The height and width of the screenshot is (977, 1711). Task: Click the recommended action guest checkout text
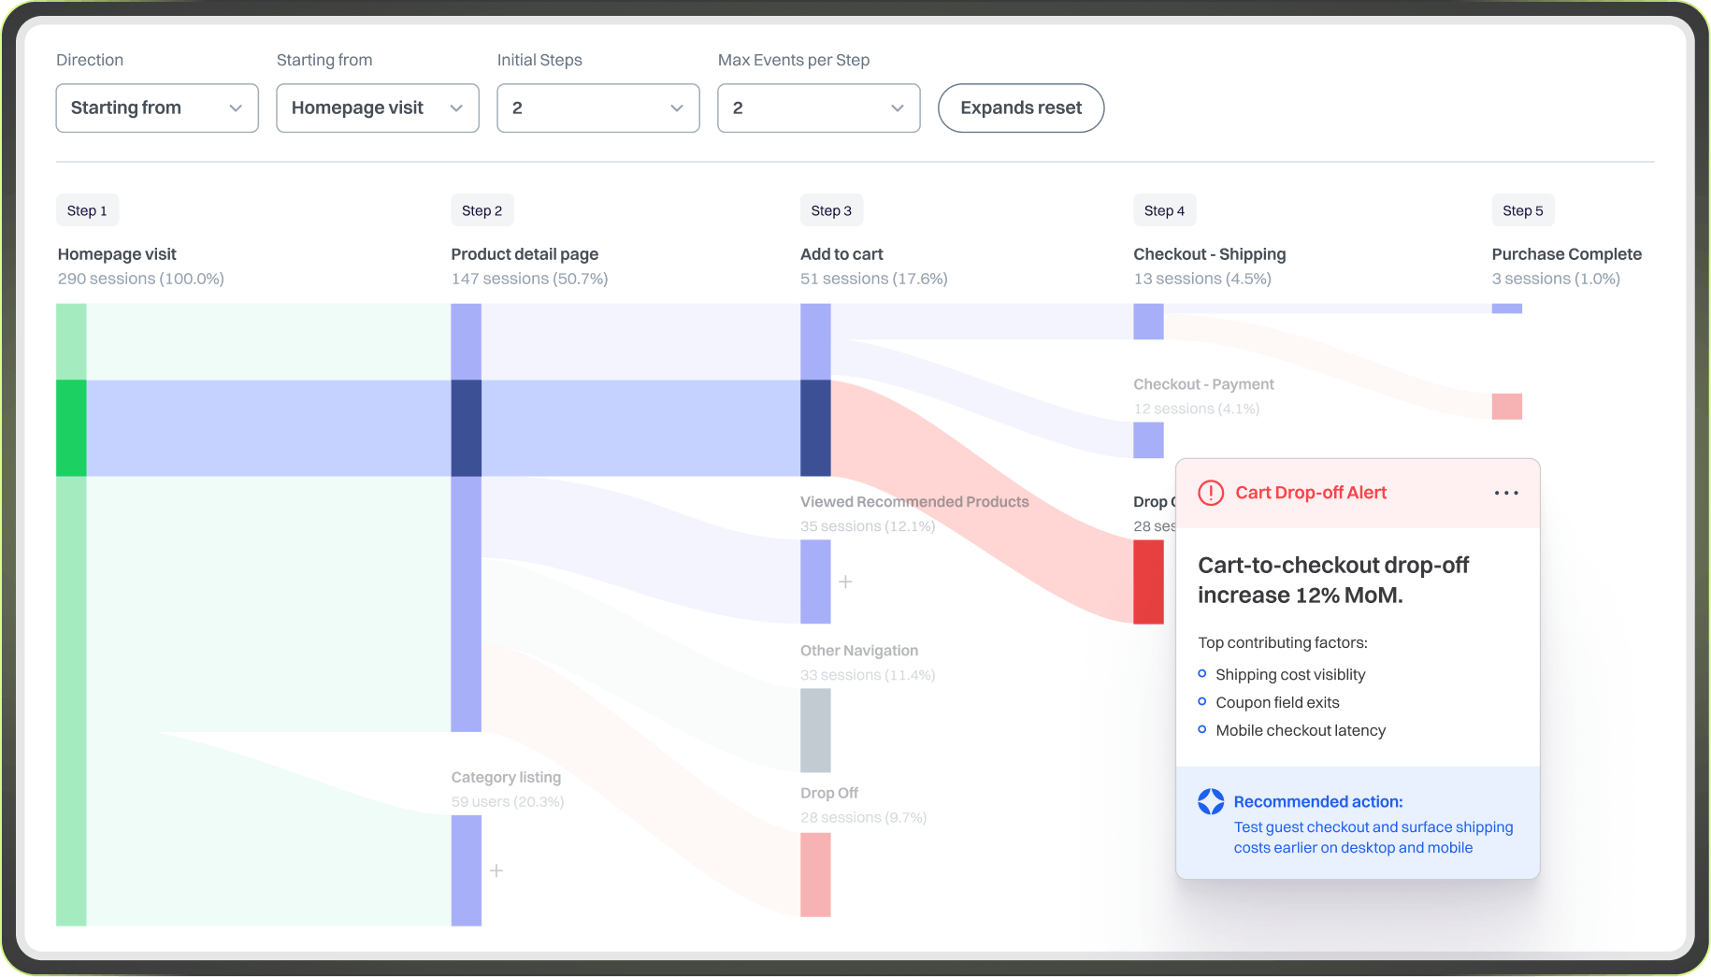(x=1373, y=838)
